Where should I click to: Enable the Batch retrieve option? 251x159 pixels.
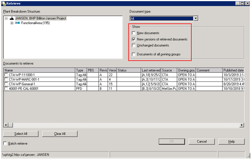pos(5,144)
